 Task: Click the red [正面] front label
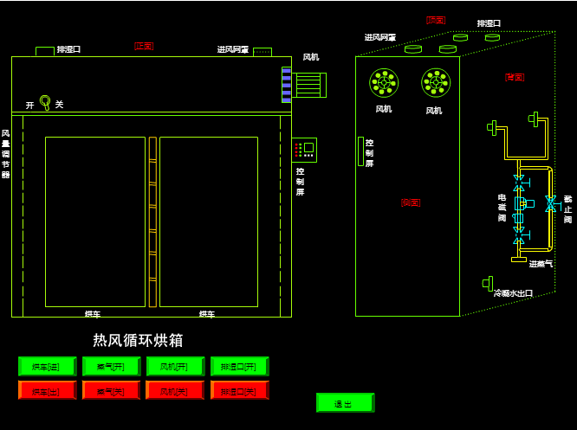(144, 46)
